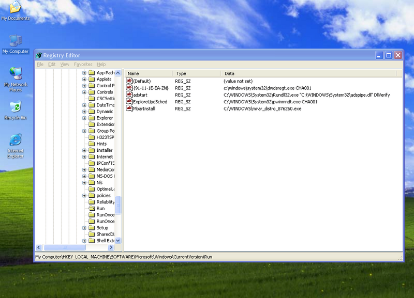The image size is (414, 298).
Task: Click tree horizontal scroll right arrow
Action: click(x=111, y=247)
